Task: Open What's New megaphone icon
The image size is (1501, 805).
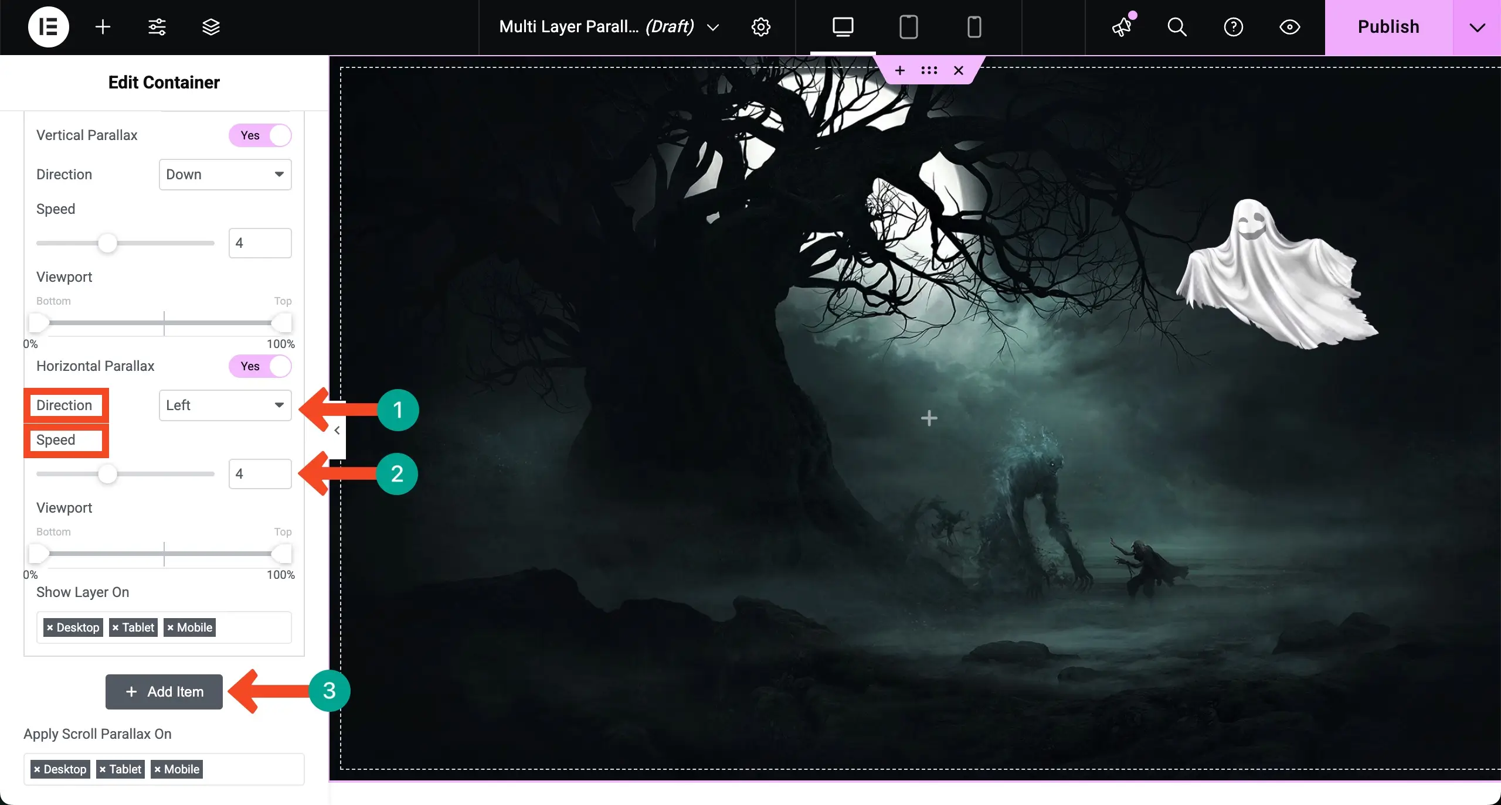Action: pyautogui.click(x=1122, y=26)
